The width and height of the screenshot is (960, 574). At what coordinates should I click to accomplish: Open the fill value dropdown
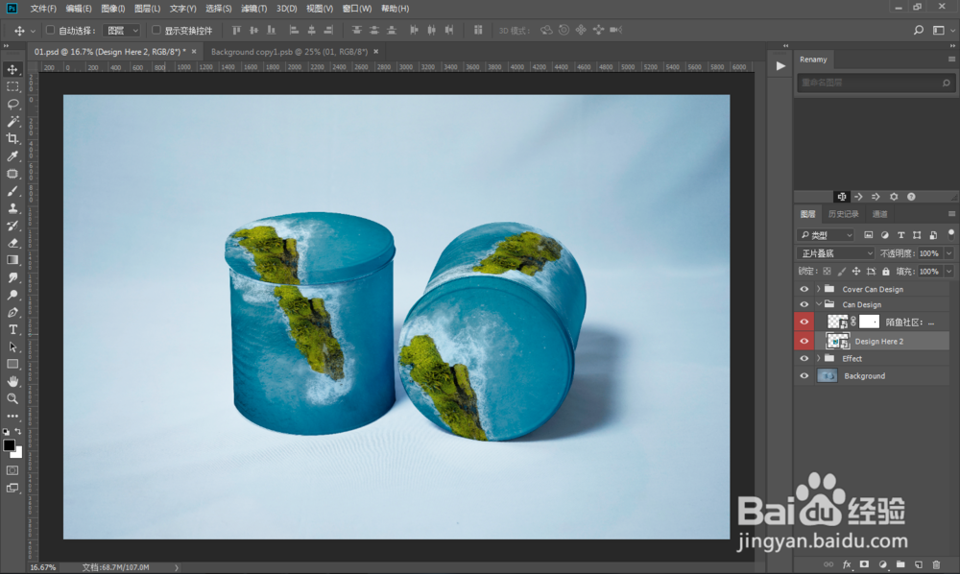949,271
